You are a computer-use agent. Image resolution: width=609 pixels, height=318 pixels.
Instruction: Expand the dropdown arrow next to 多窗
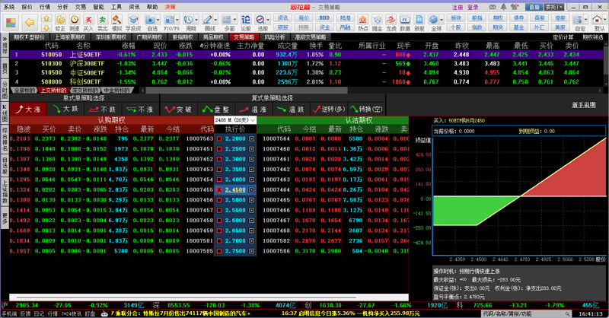coord(234,20)
